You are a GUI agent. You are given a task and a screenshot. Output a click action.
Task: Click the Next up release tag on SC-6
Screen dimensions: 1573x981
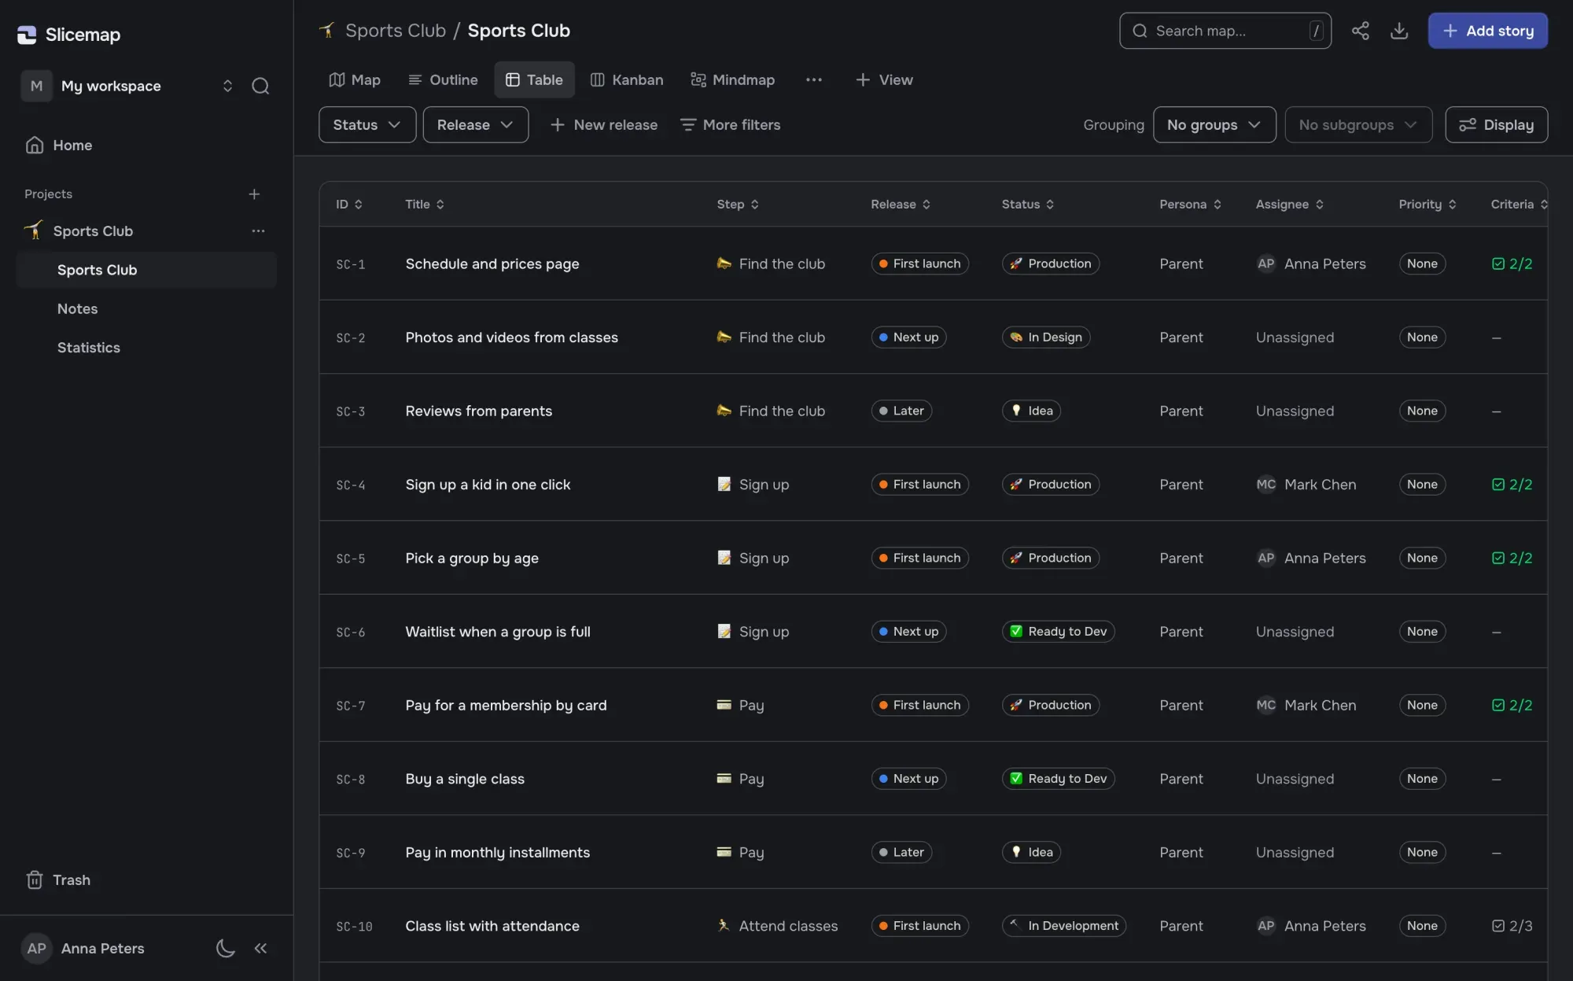tap(908, 632)
